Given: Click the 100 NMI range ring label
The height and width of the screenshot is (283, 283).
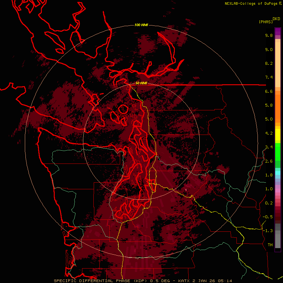Looking at the screenshot, I should (x=141, y=25).
